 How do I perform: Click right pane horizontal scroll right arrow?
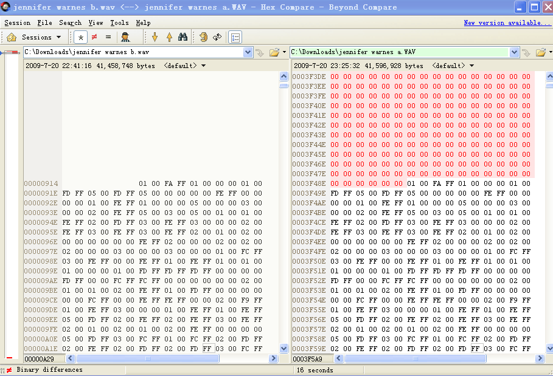(540, 358)
